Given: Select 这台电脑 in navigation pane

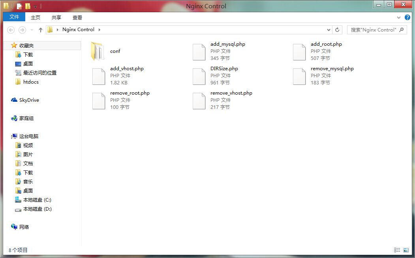Looking at the screenshot, I should 25,136.
